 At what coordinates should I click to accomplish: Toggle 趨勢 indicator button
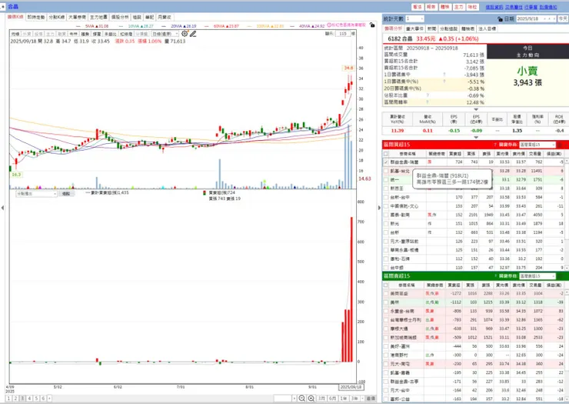pyautogui.click(x=85, y=34)
